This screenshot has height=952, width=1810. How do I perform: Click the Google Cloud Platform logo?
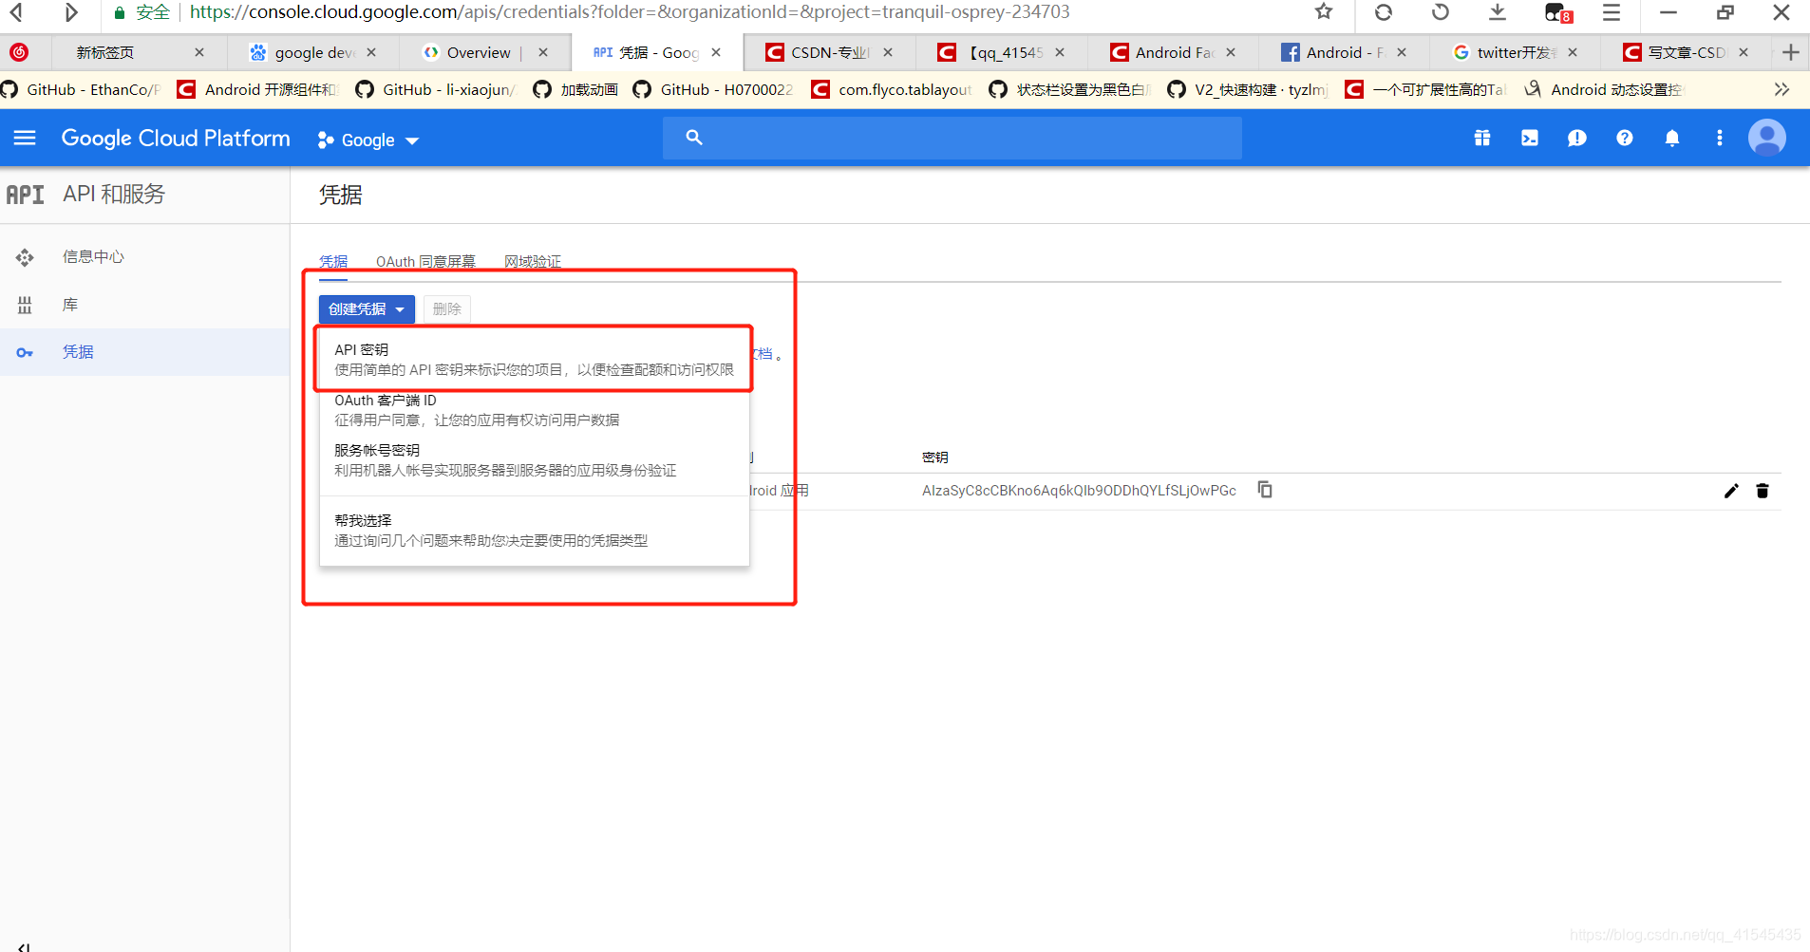[176, 139]
